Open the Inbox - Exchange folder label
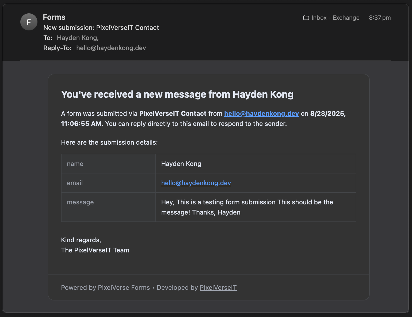This screenshot has width=412, height=317. pyautogui.click(x=335, y=18)
